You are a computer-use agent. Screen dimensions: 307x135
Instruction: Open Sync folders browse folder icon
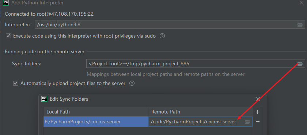click(x=300, y=63)
